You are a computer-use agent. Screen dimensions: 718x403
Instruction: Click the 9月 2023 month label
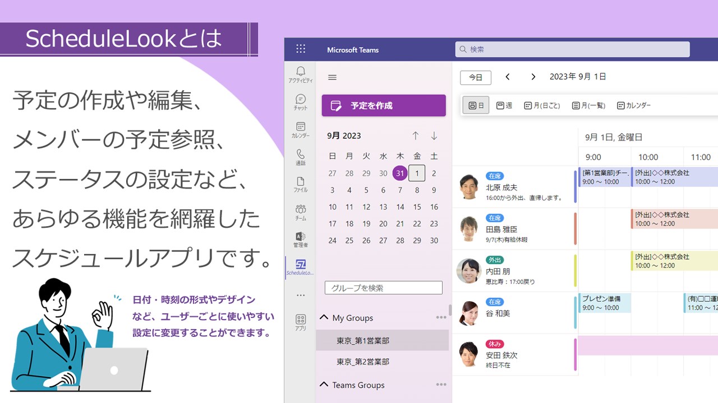pyautogui.click(x=344, y=135)
